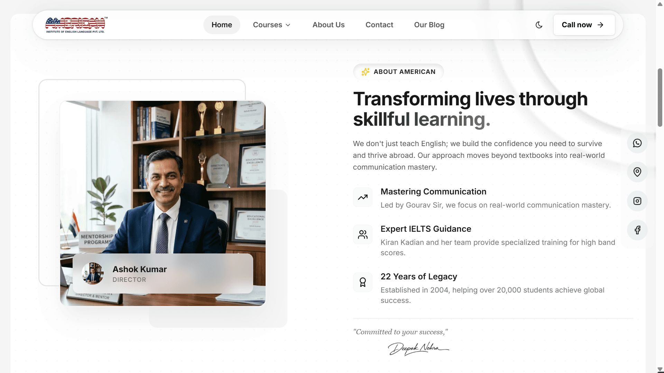Click the 22 Years of Legacy award icon
Screen dimensions: 664x373
point(362,282)
